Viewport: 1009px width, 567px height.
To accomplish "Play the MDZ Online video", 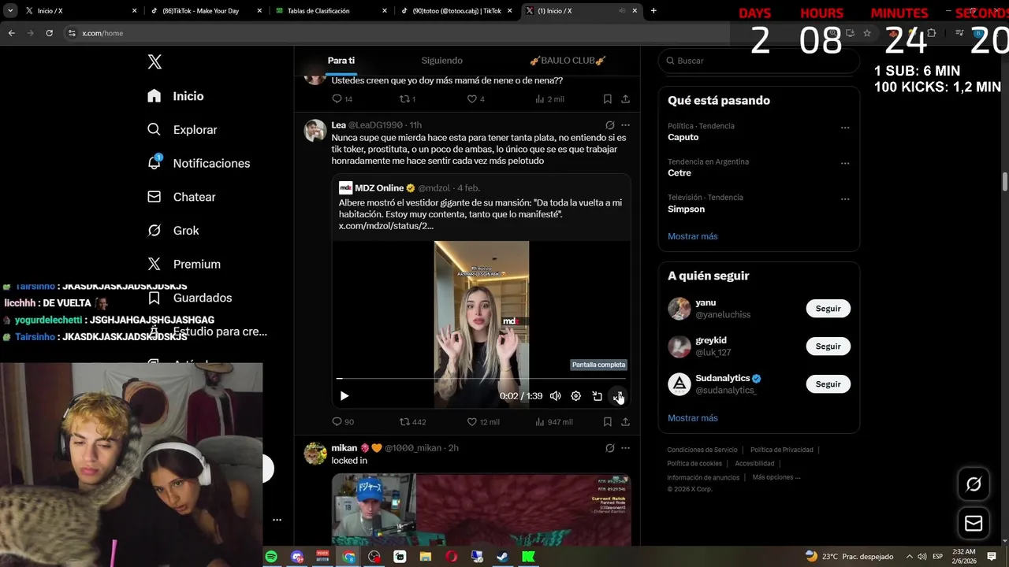I will [x=344, y=396].
